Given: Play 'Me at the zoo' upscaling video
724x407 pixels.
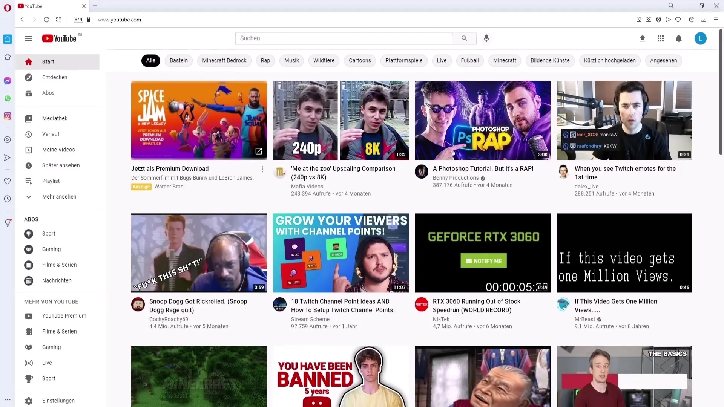Looking at the screenshot, I should (341, 120).
